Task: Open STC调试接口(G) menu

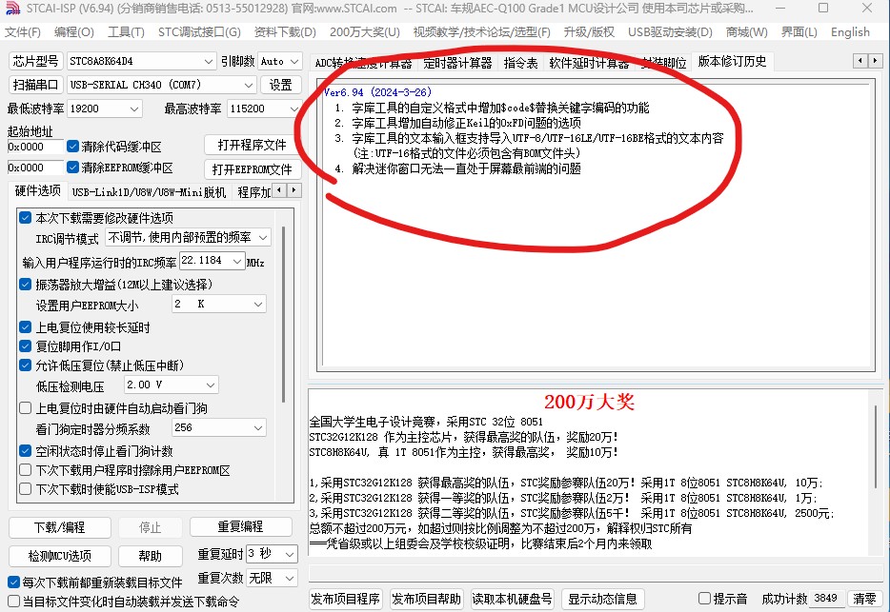Action: pyautogui.click(x=199, y=32)
